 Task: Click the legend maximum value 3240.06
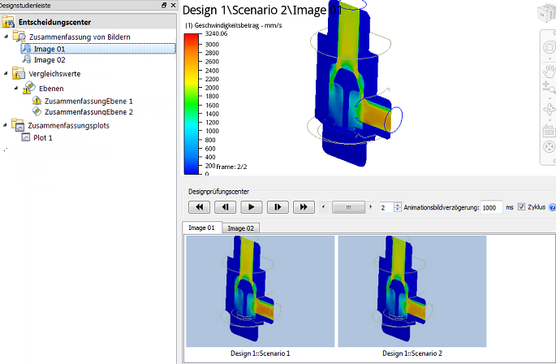[216, 34]
